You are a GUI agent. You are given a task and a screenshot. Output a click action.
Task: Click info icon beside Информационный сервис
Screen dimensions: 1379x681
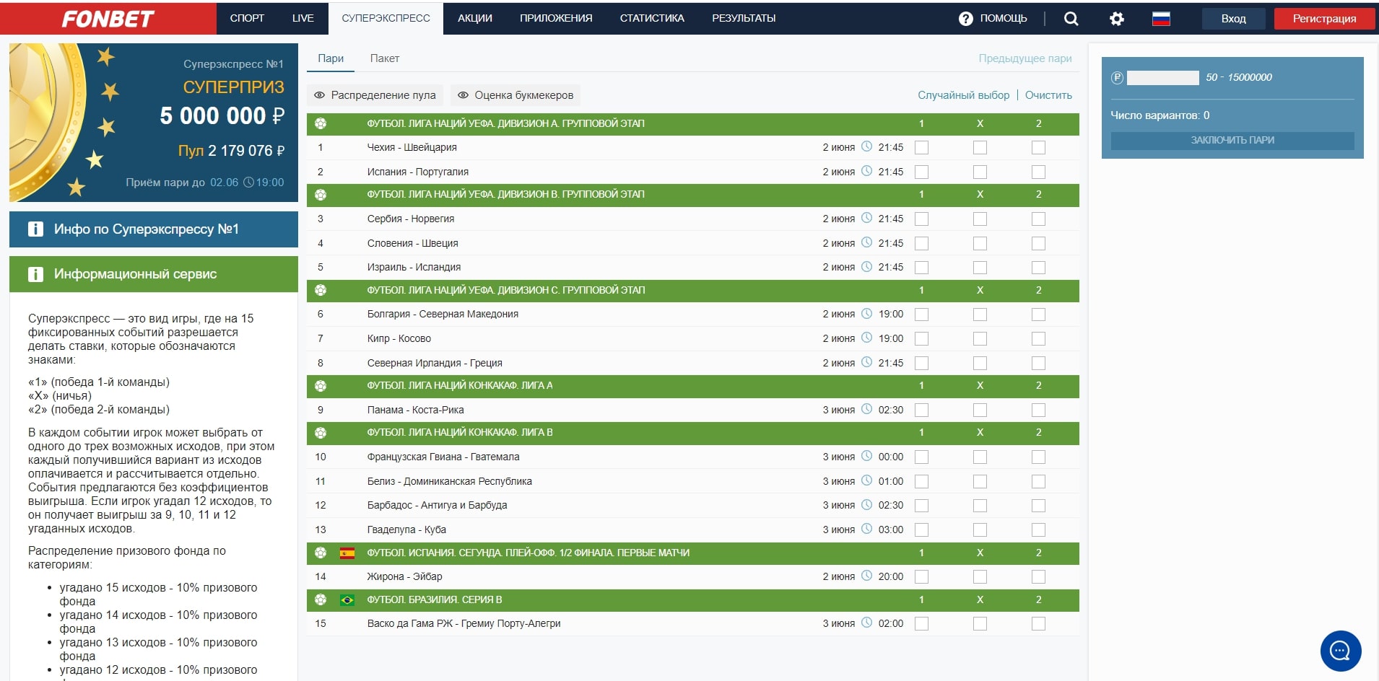[35, 274]
